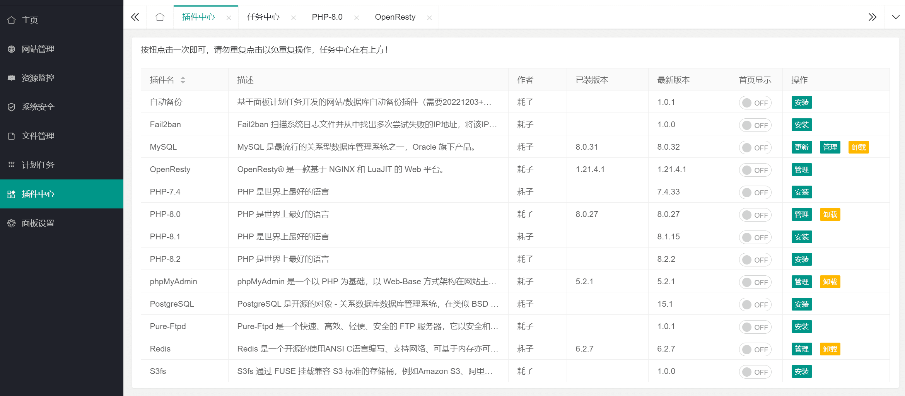The width and height of the screenshot is (905, 396).
Task: Install the Fail2ban plugin
Action: (x=801, y=125)
